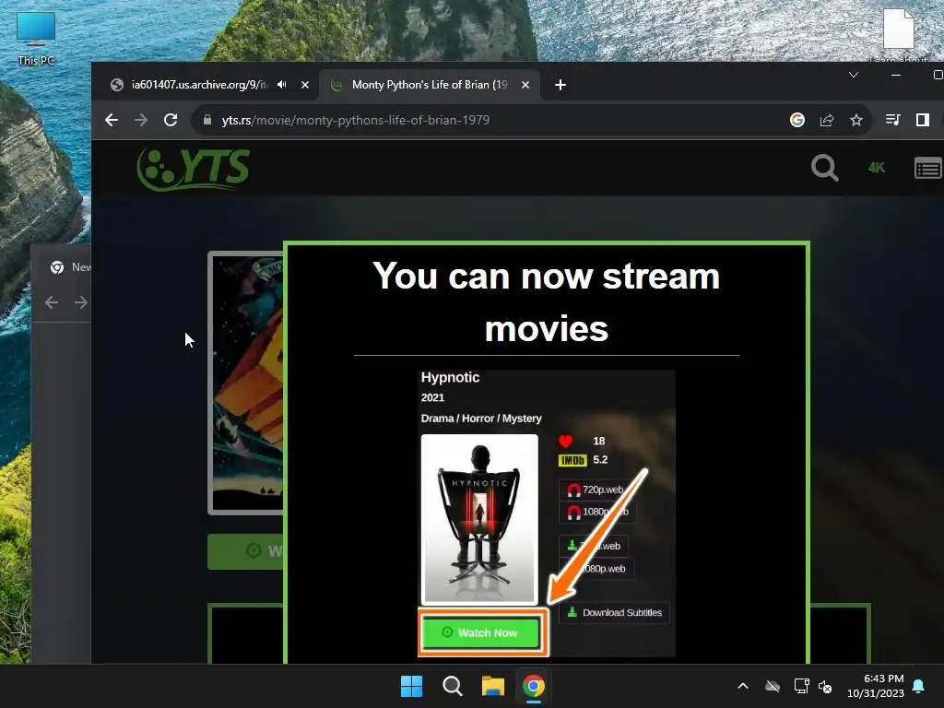Open the media control icon in toolbar
Viewport: 944px width, 708px height.
click(892, 120)
